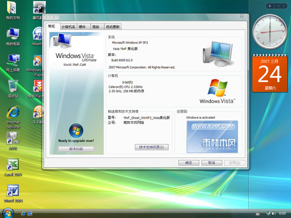Close the system properties dialog

(242, 16)
